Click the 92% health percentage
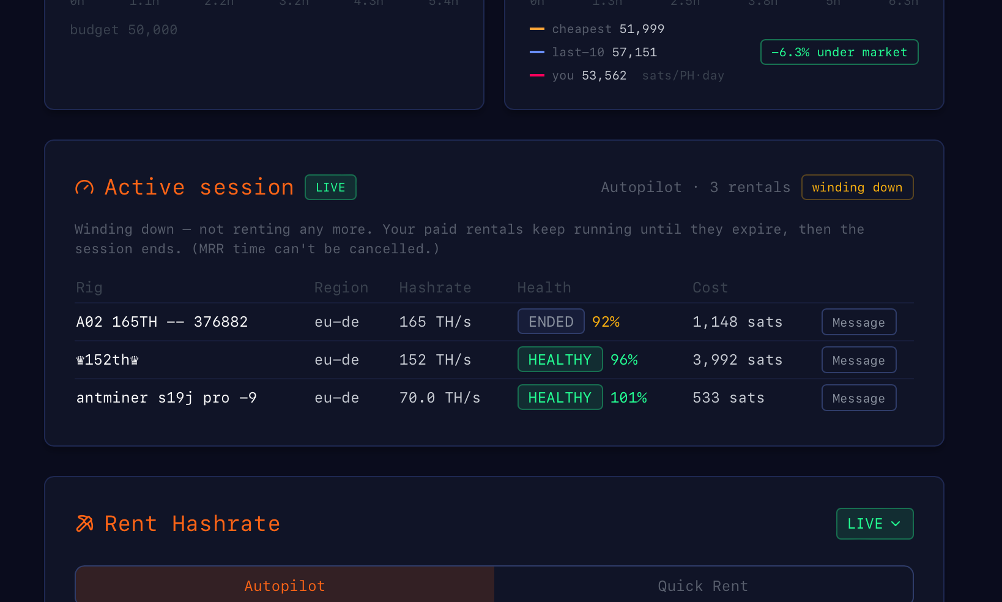 606,322
